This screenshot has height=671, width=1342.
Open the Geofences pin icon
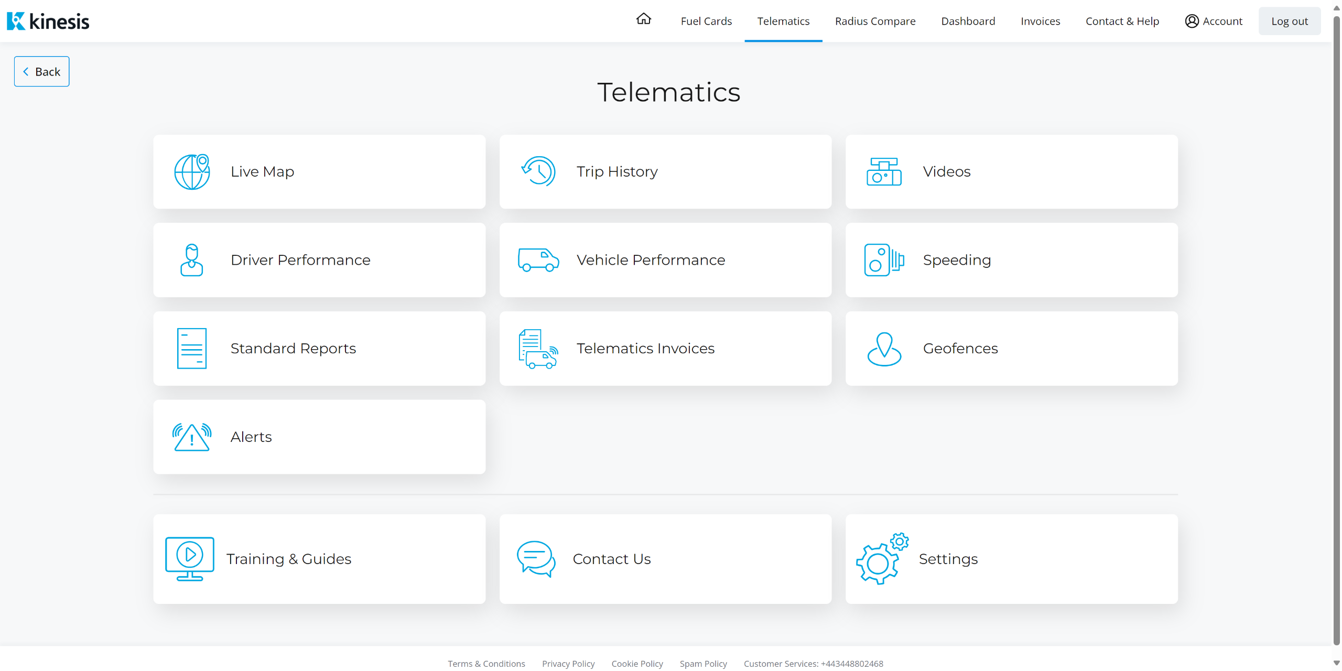pos(884,349)
